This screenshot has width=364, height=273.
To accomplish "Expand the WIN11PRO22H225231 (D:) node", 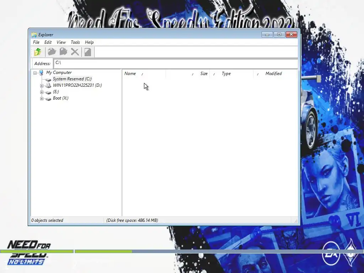I will 42,86.
